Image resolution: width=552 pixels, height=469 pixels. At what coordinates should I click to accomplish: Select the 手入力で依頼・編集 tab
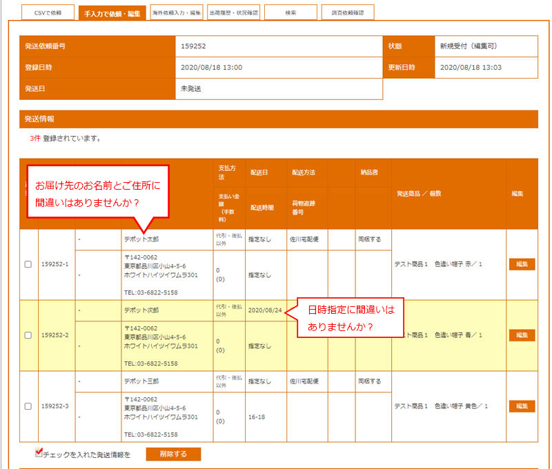(x=112, y=13)
